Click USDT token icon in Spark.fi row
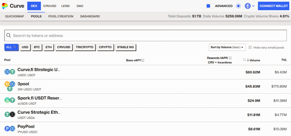The image size is (291, 136). coord(12,100)
